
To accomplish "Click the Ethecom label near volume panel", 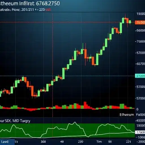I will point(127,115).
